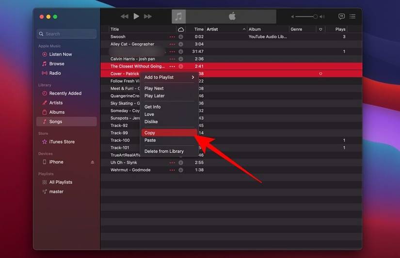
Task: Click the download icon for Swoosh
Action: point(181,37)
